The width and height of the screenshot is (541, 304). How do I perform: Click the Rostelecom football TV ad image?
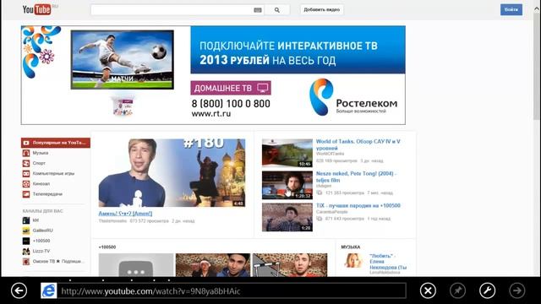point(122,60)
